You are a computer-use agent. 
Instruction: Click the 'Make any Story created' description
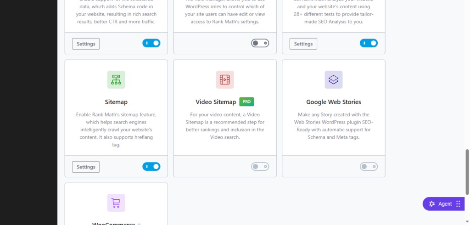click(334, 126)
